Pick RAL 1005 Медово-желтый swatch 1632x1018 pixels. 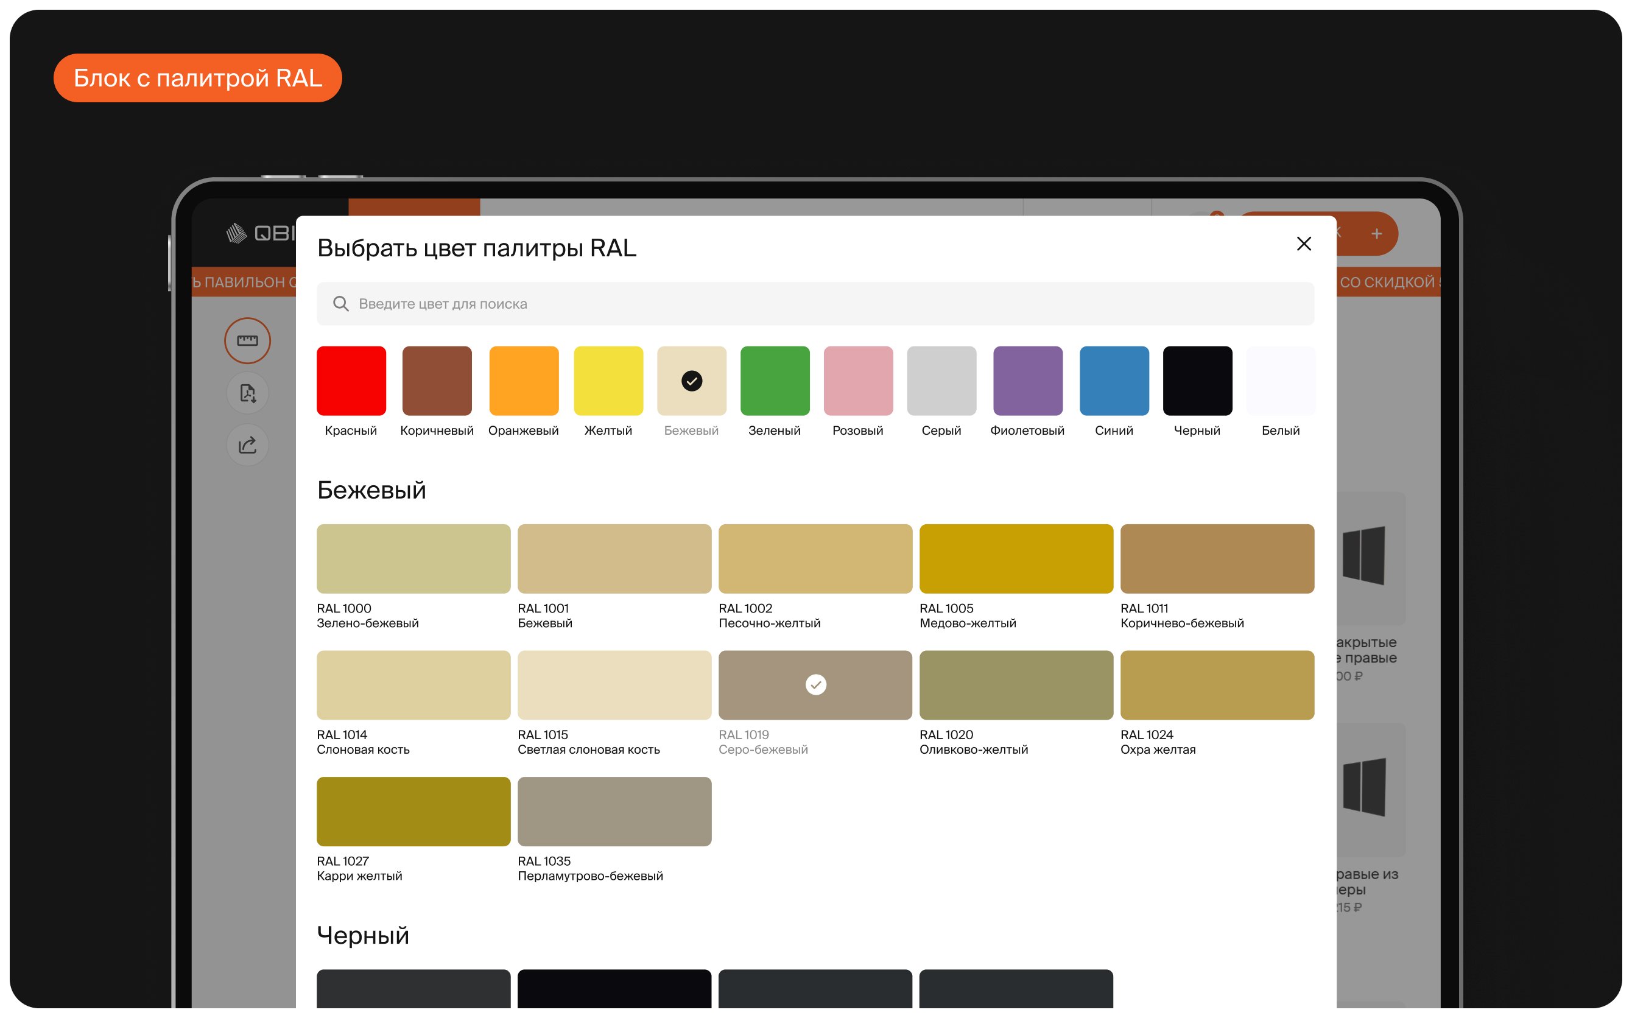click(x=1015, y=559)
